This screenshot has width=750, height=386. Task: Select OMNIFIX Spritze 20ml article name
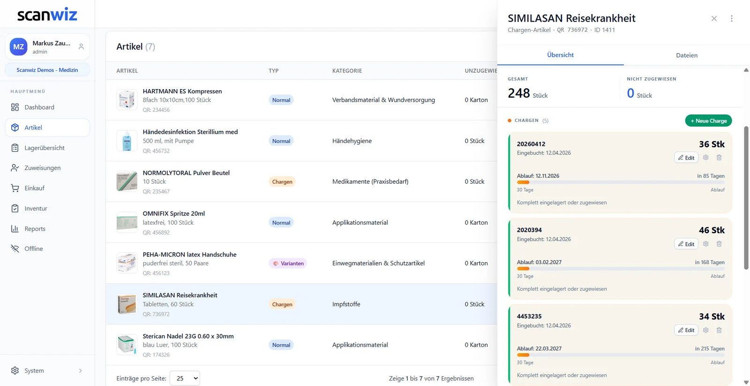(174, 213)
